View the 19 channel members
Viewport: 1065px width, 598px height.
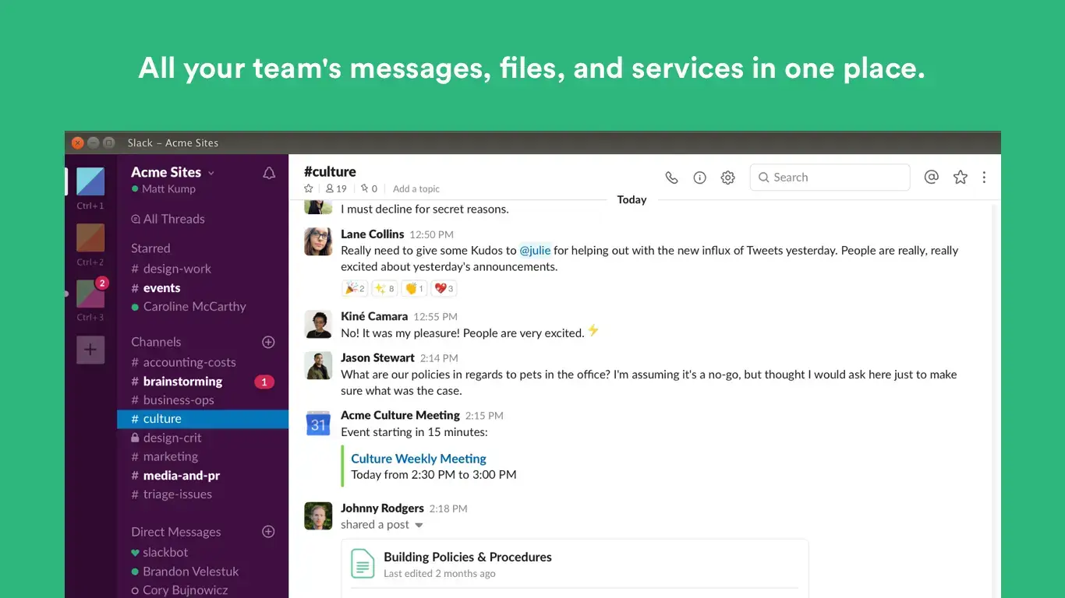point(336,188)
